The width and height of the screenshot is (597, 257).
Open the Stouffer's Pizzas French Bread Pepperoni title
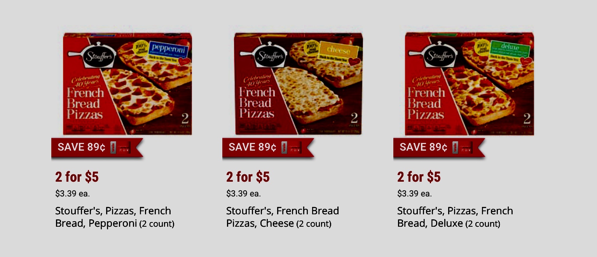[x=115, y=217]
